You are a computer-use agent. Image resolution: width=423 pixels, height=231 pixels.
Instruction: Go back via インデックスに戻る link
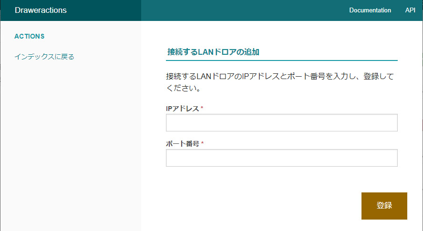(x=44, y=57)
